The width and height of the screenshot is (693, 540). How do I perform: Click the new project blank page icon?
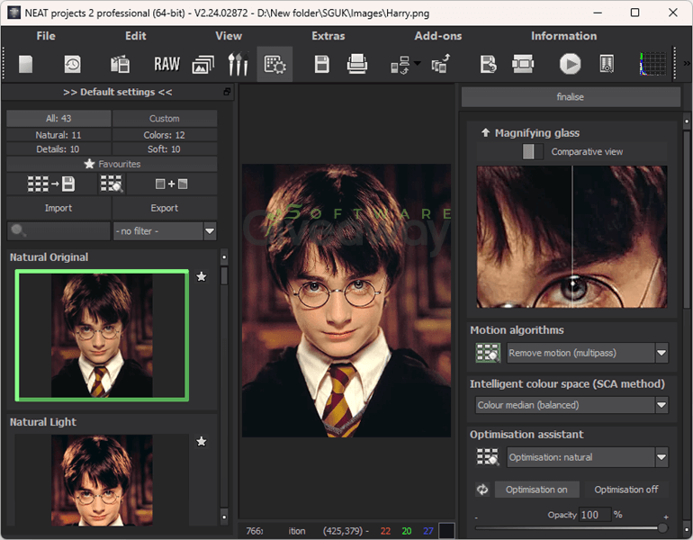click(25, 65)
